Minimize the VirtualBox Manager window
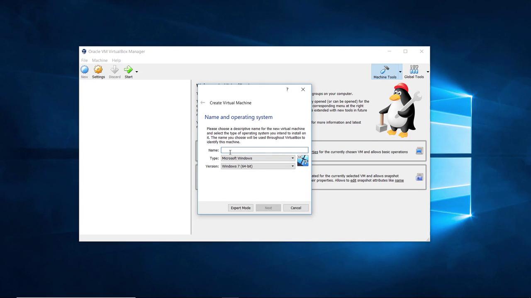531x298 pixels. coord(389,51)
